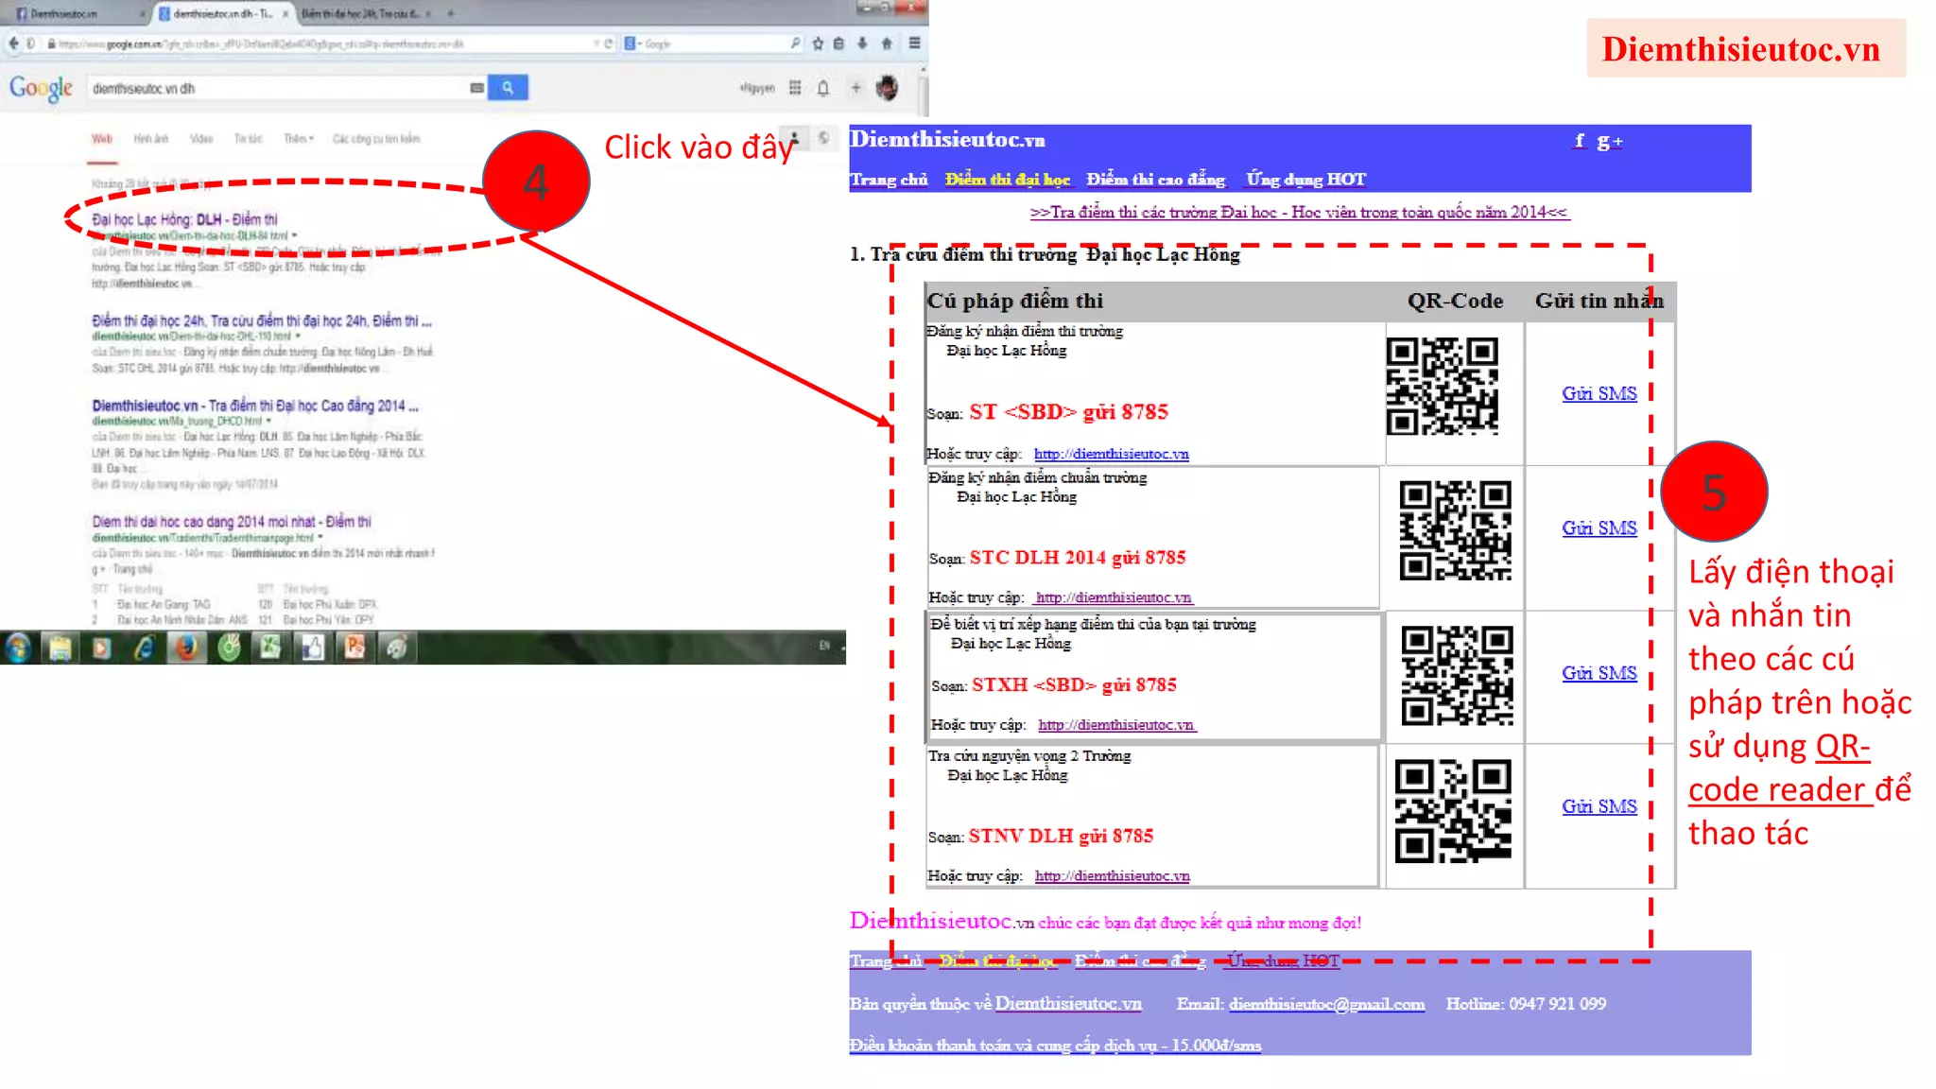1936x1089 pixels.
Task: Select the Tin tức search tab
Action: [248, 139]
